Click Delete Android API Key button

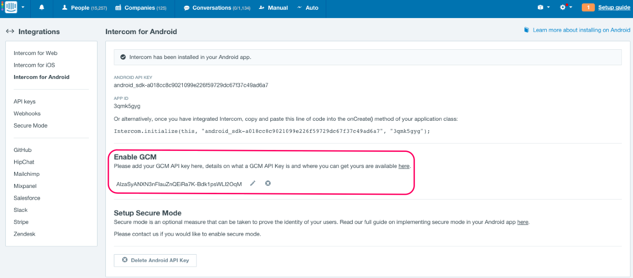click(x=155, y=260)
